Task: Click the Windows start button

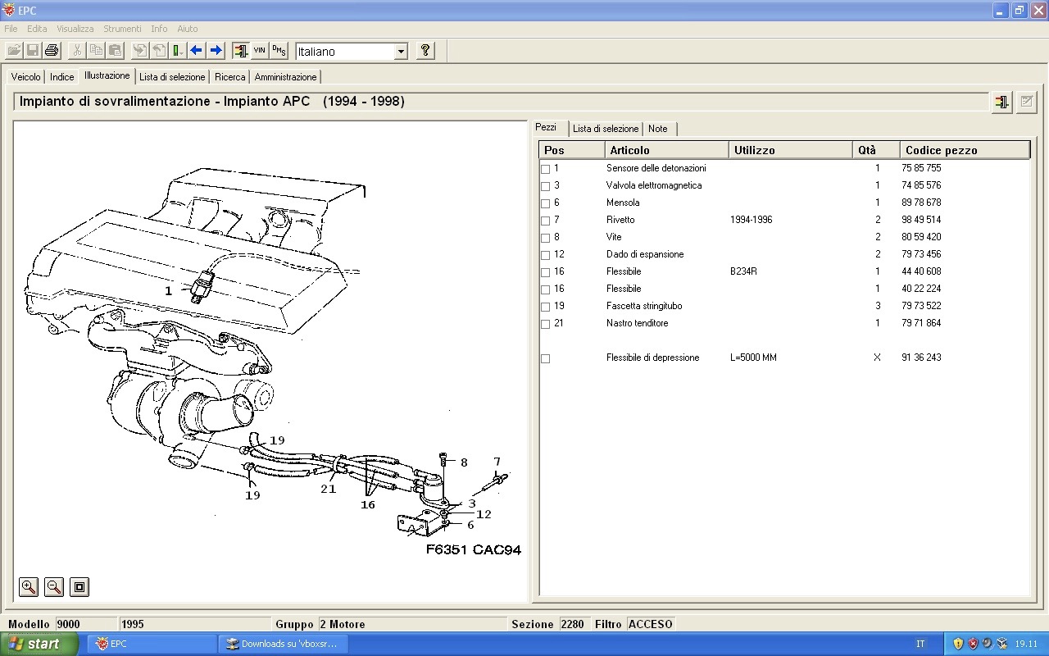Action: click(x=39, y=644)
